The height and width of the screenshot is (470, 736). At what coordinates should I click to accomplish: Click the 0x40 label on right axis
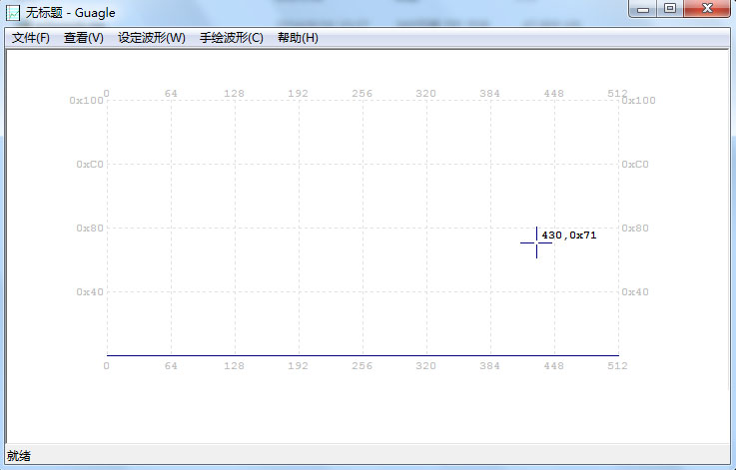click(635, 292)
